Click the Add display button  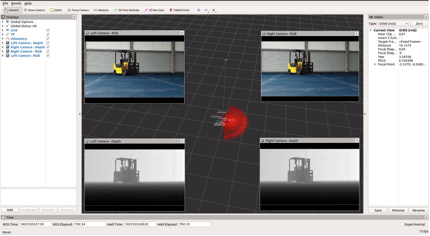[x=10, y=210]
